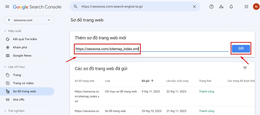Collapse the Lập chỉ mục section
Screen dimensions: 260x115
pyautogui.click(x=15, y=67)
